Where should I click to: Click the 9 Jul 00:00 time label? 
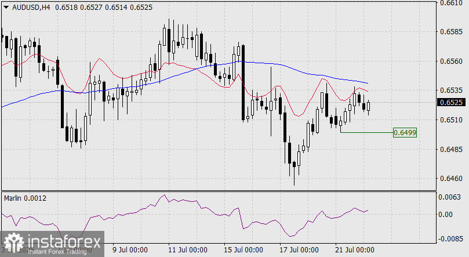130,250
